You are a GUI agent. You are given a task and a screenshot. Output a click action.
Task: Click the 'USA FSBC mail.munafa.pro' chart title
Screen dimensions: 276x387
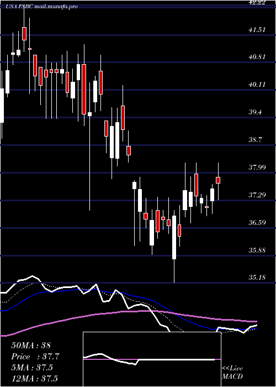coord(41,7)
